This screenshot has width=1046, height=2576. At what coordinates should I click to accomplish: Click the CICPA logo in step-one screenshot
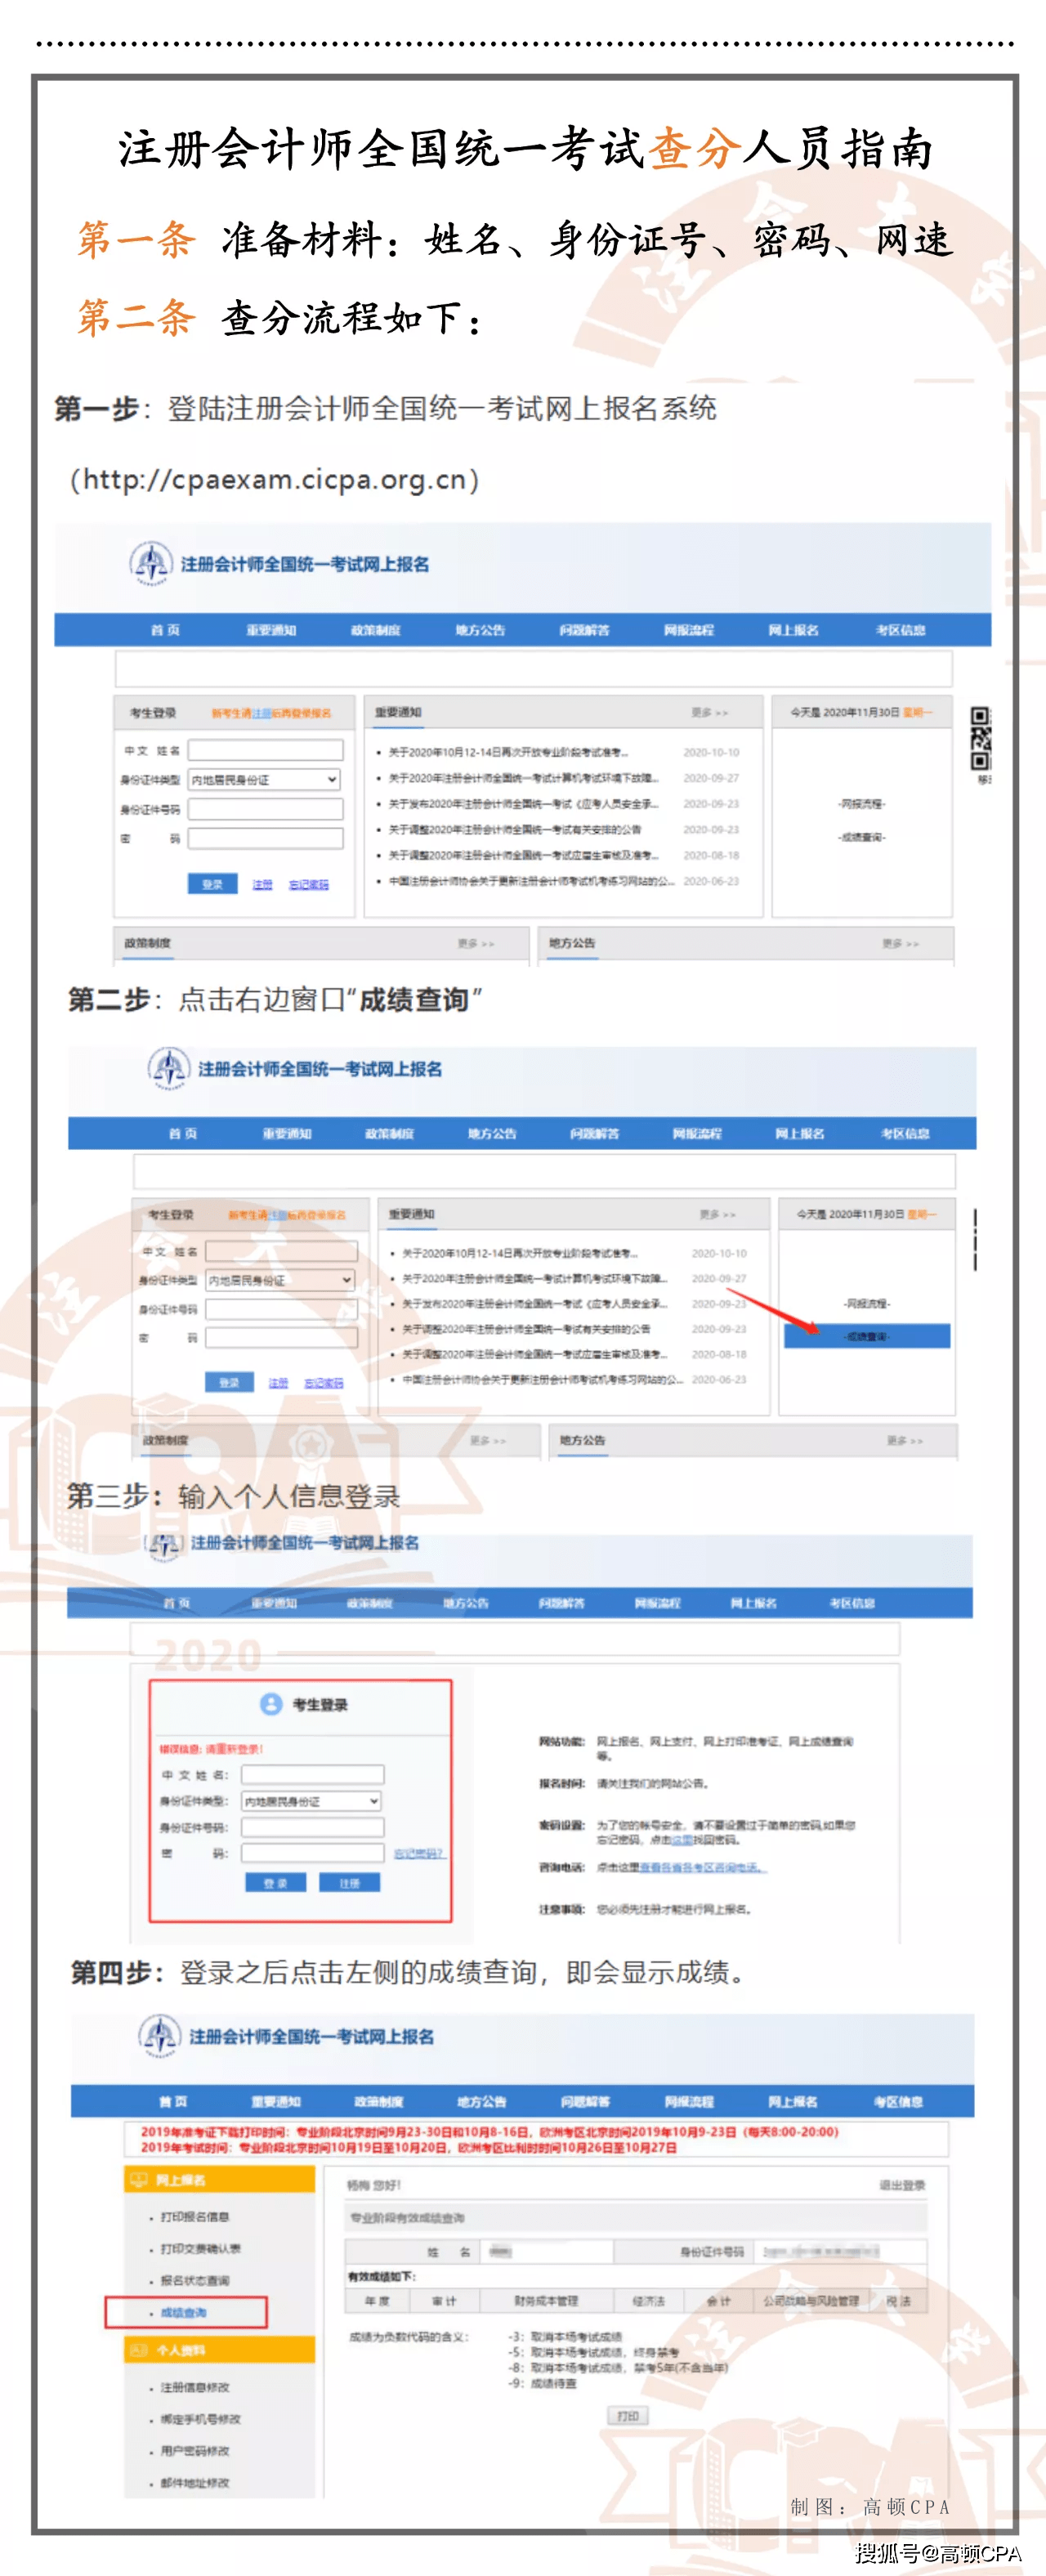pyautogui.click(x=151, y=563)
